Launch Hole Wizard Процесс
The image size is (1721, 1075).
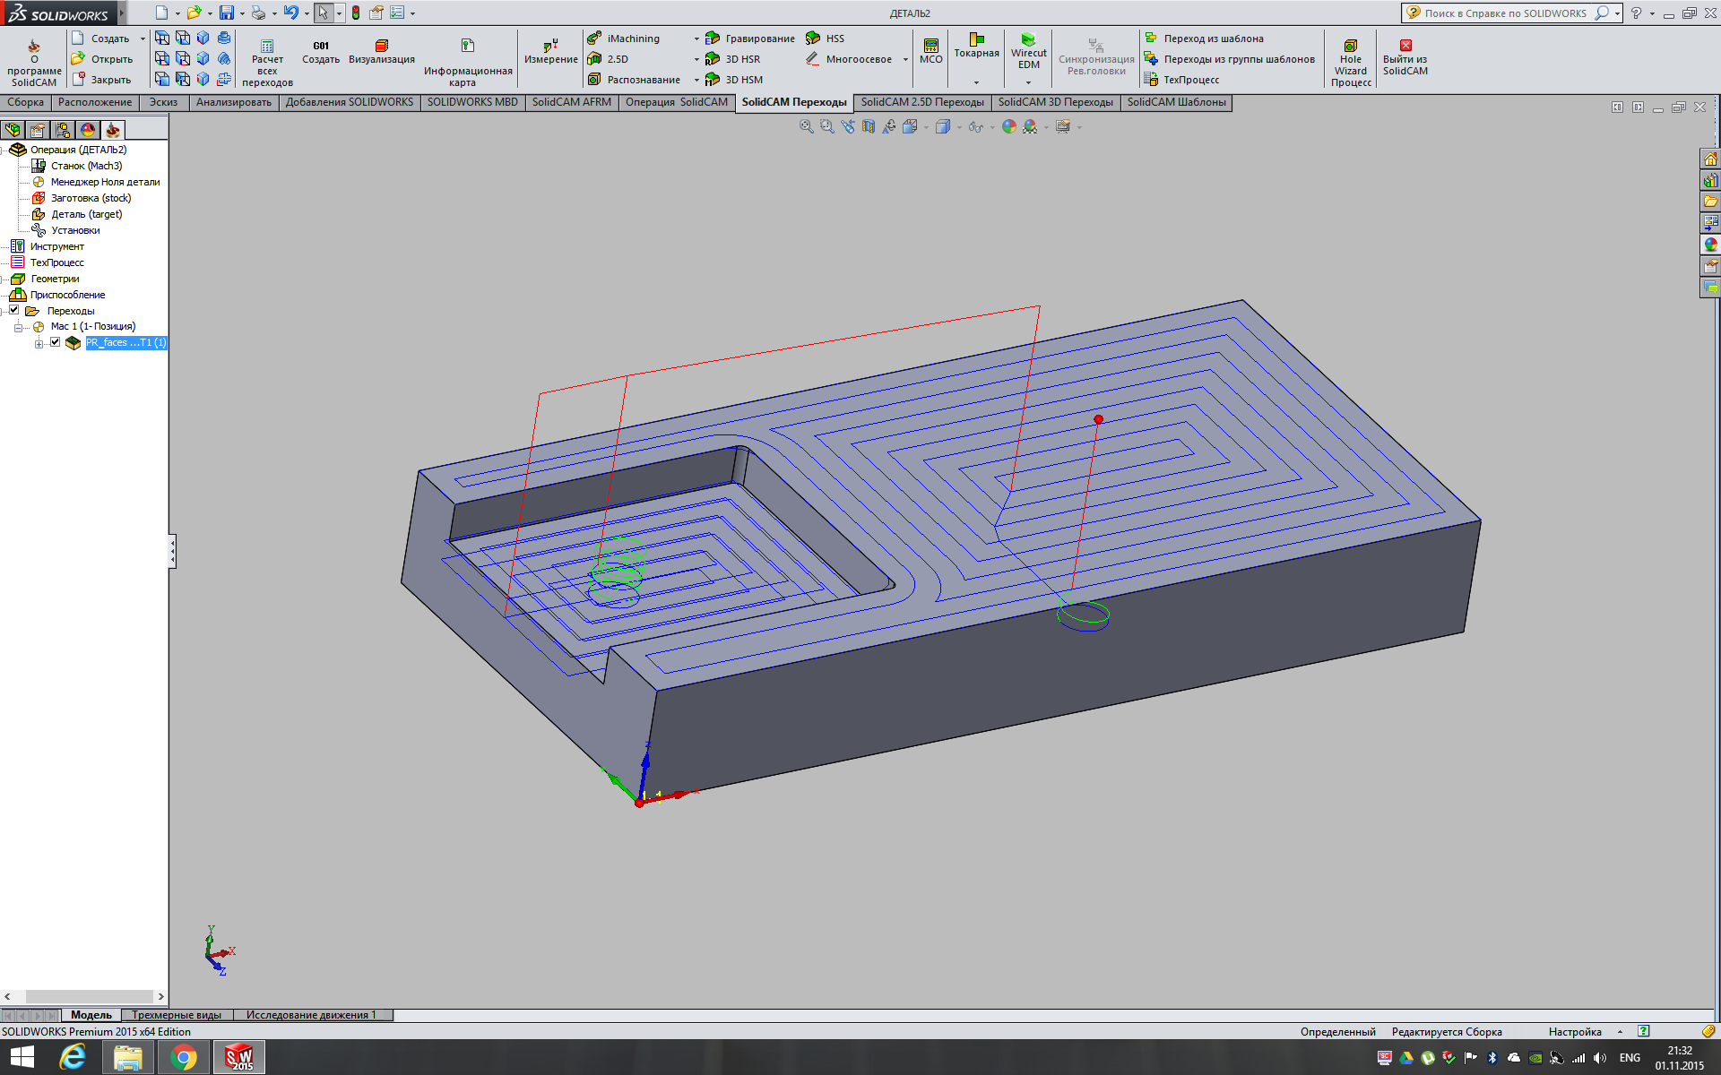(x=1350, y=46)
